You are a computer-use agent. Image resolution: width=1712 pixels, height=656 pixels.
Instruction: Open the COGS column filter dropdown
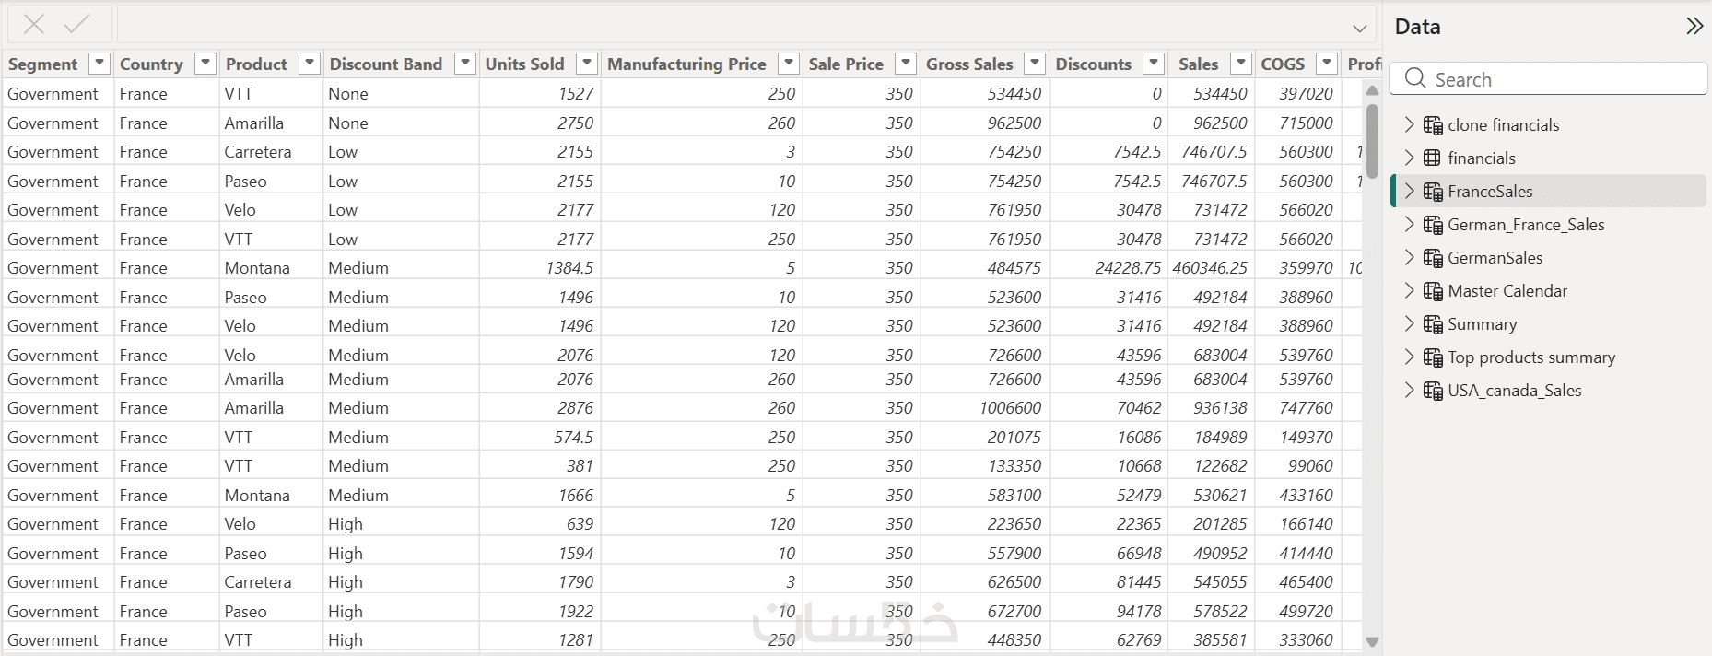[x=1327, y=63]
